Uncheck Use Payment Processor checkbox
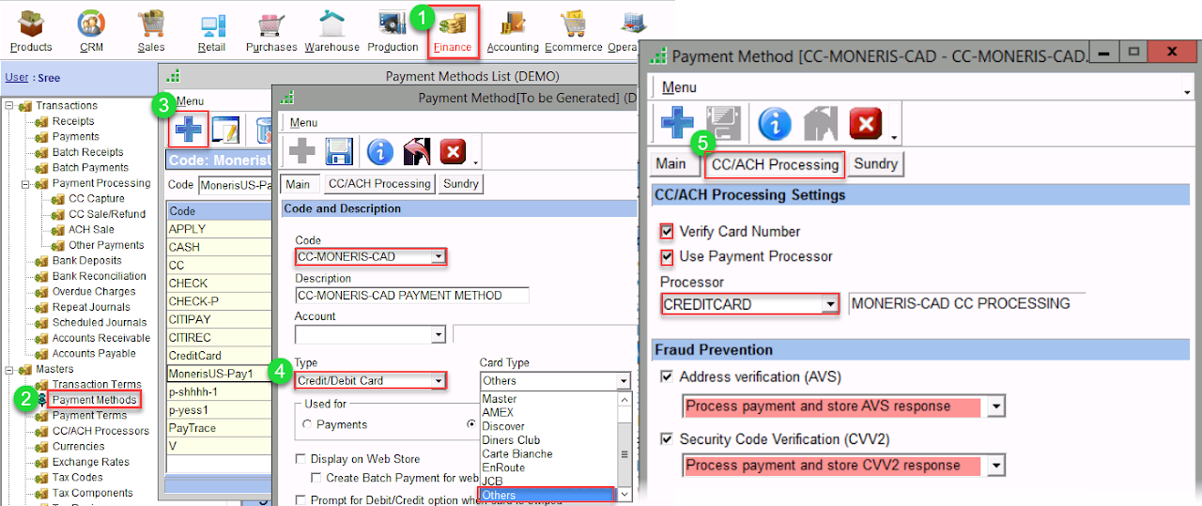This screenshot has width=1202, height=506. pos(667,256)
